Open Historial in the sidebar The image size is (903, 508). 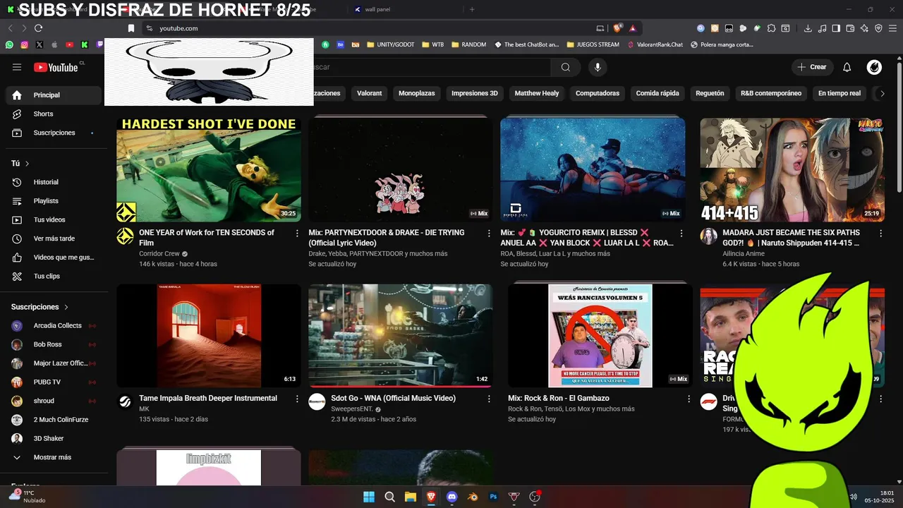[55, 182]
